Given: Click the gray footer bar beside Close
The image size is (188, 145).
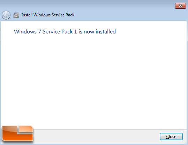Looking at the screenshot, I should tap(96, 137).
